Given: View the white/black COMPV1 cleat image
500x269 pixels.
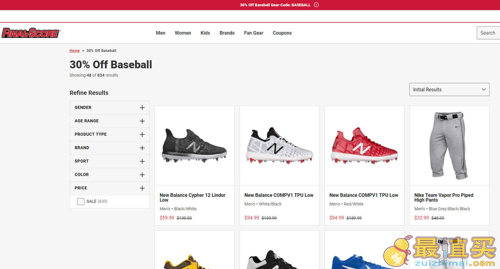Looking at the screenshot, I should [279, 146].
